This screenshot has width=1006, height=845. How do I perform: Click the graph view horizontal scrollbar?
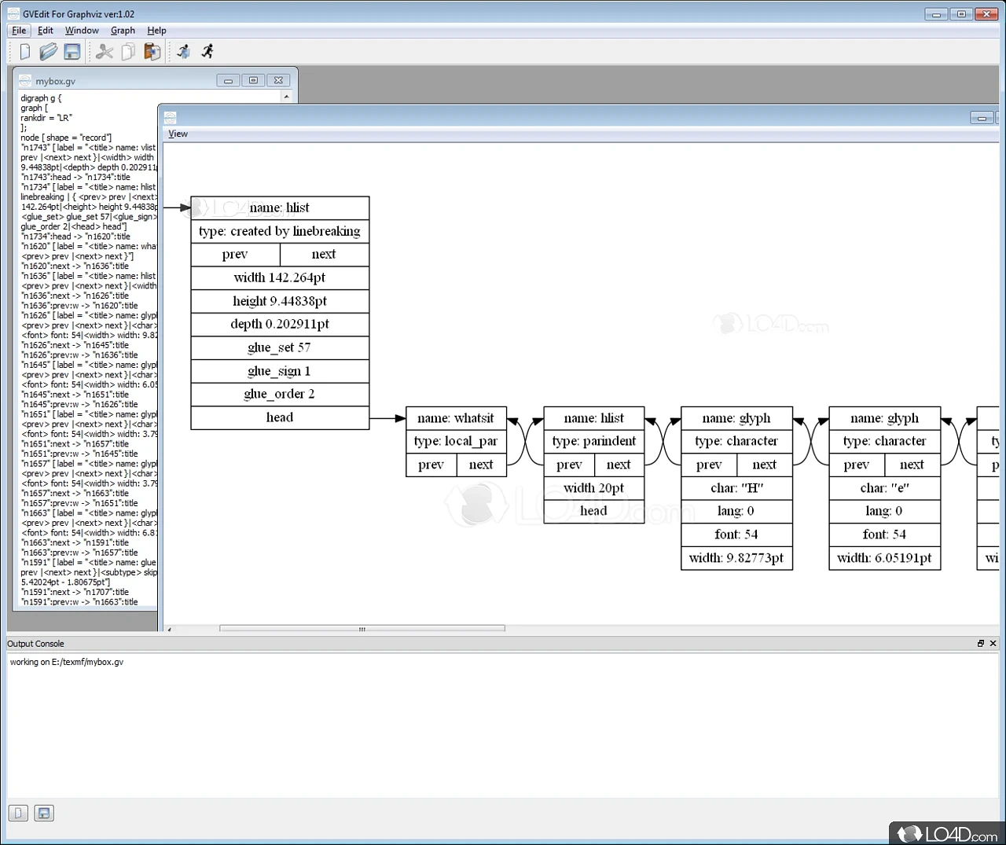(362, 629)
